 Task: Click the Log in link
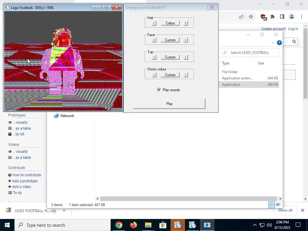click(x=293, y=29)
